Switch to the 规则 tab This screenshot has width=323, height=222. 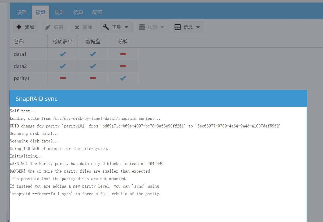[x=59, y=12]
